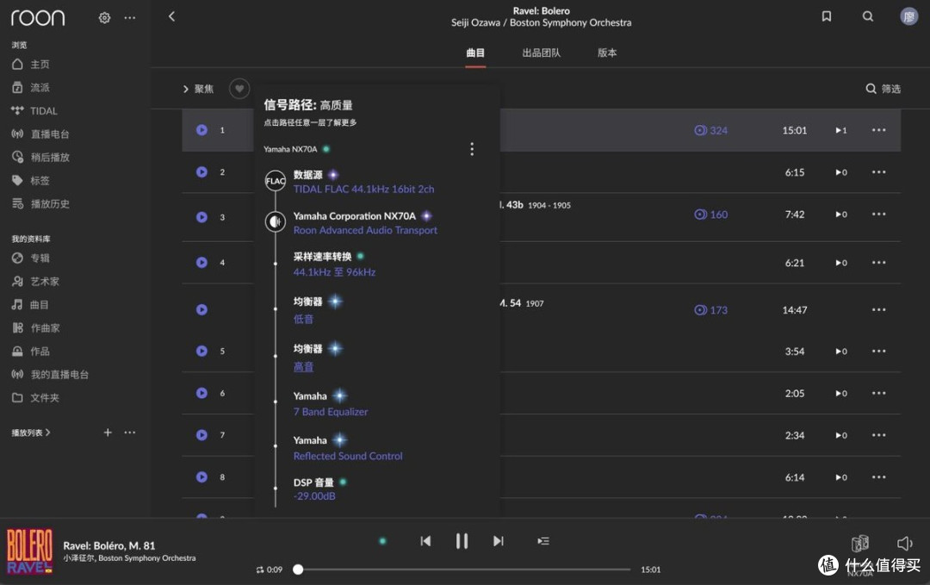Open the user profile avatar

coord(908,16)
